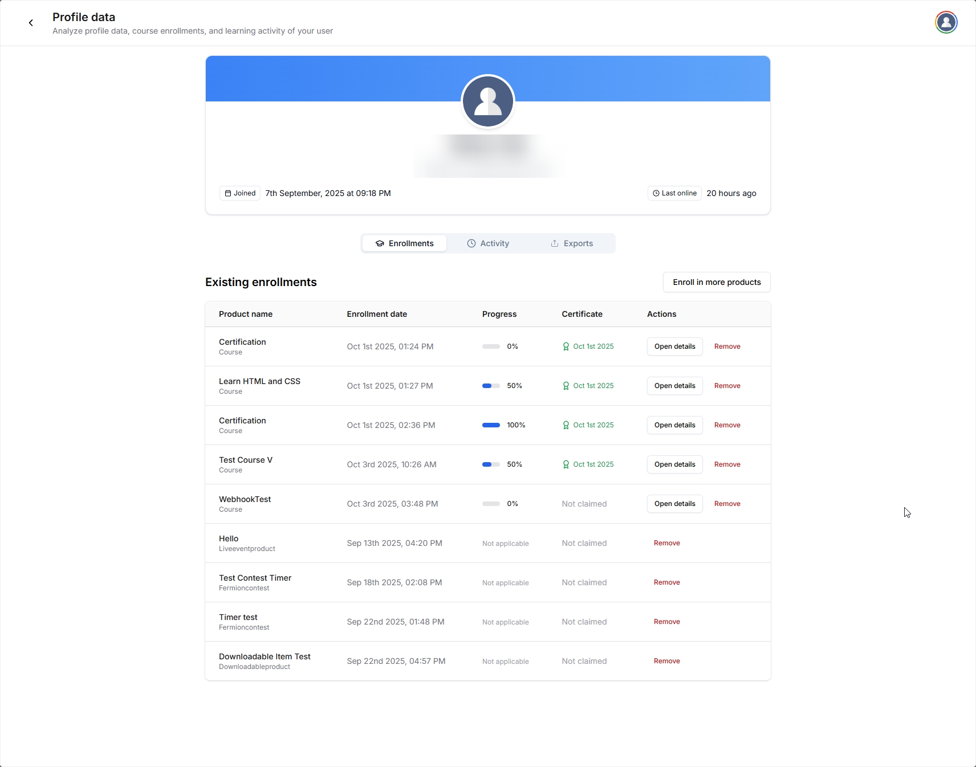Remove the Hello live event enrollment
Image resolution: width=976 pixels, height=767 pixels.
pos(666,543)
